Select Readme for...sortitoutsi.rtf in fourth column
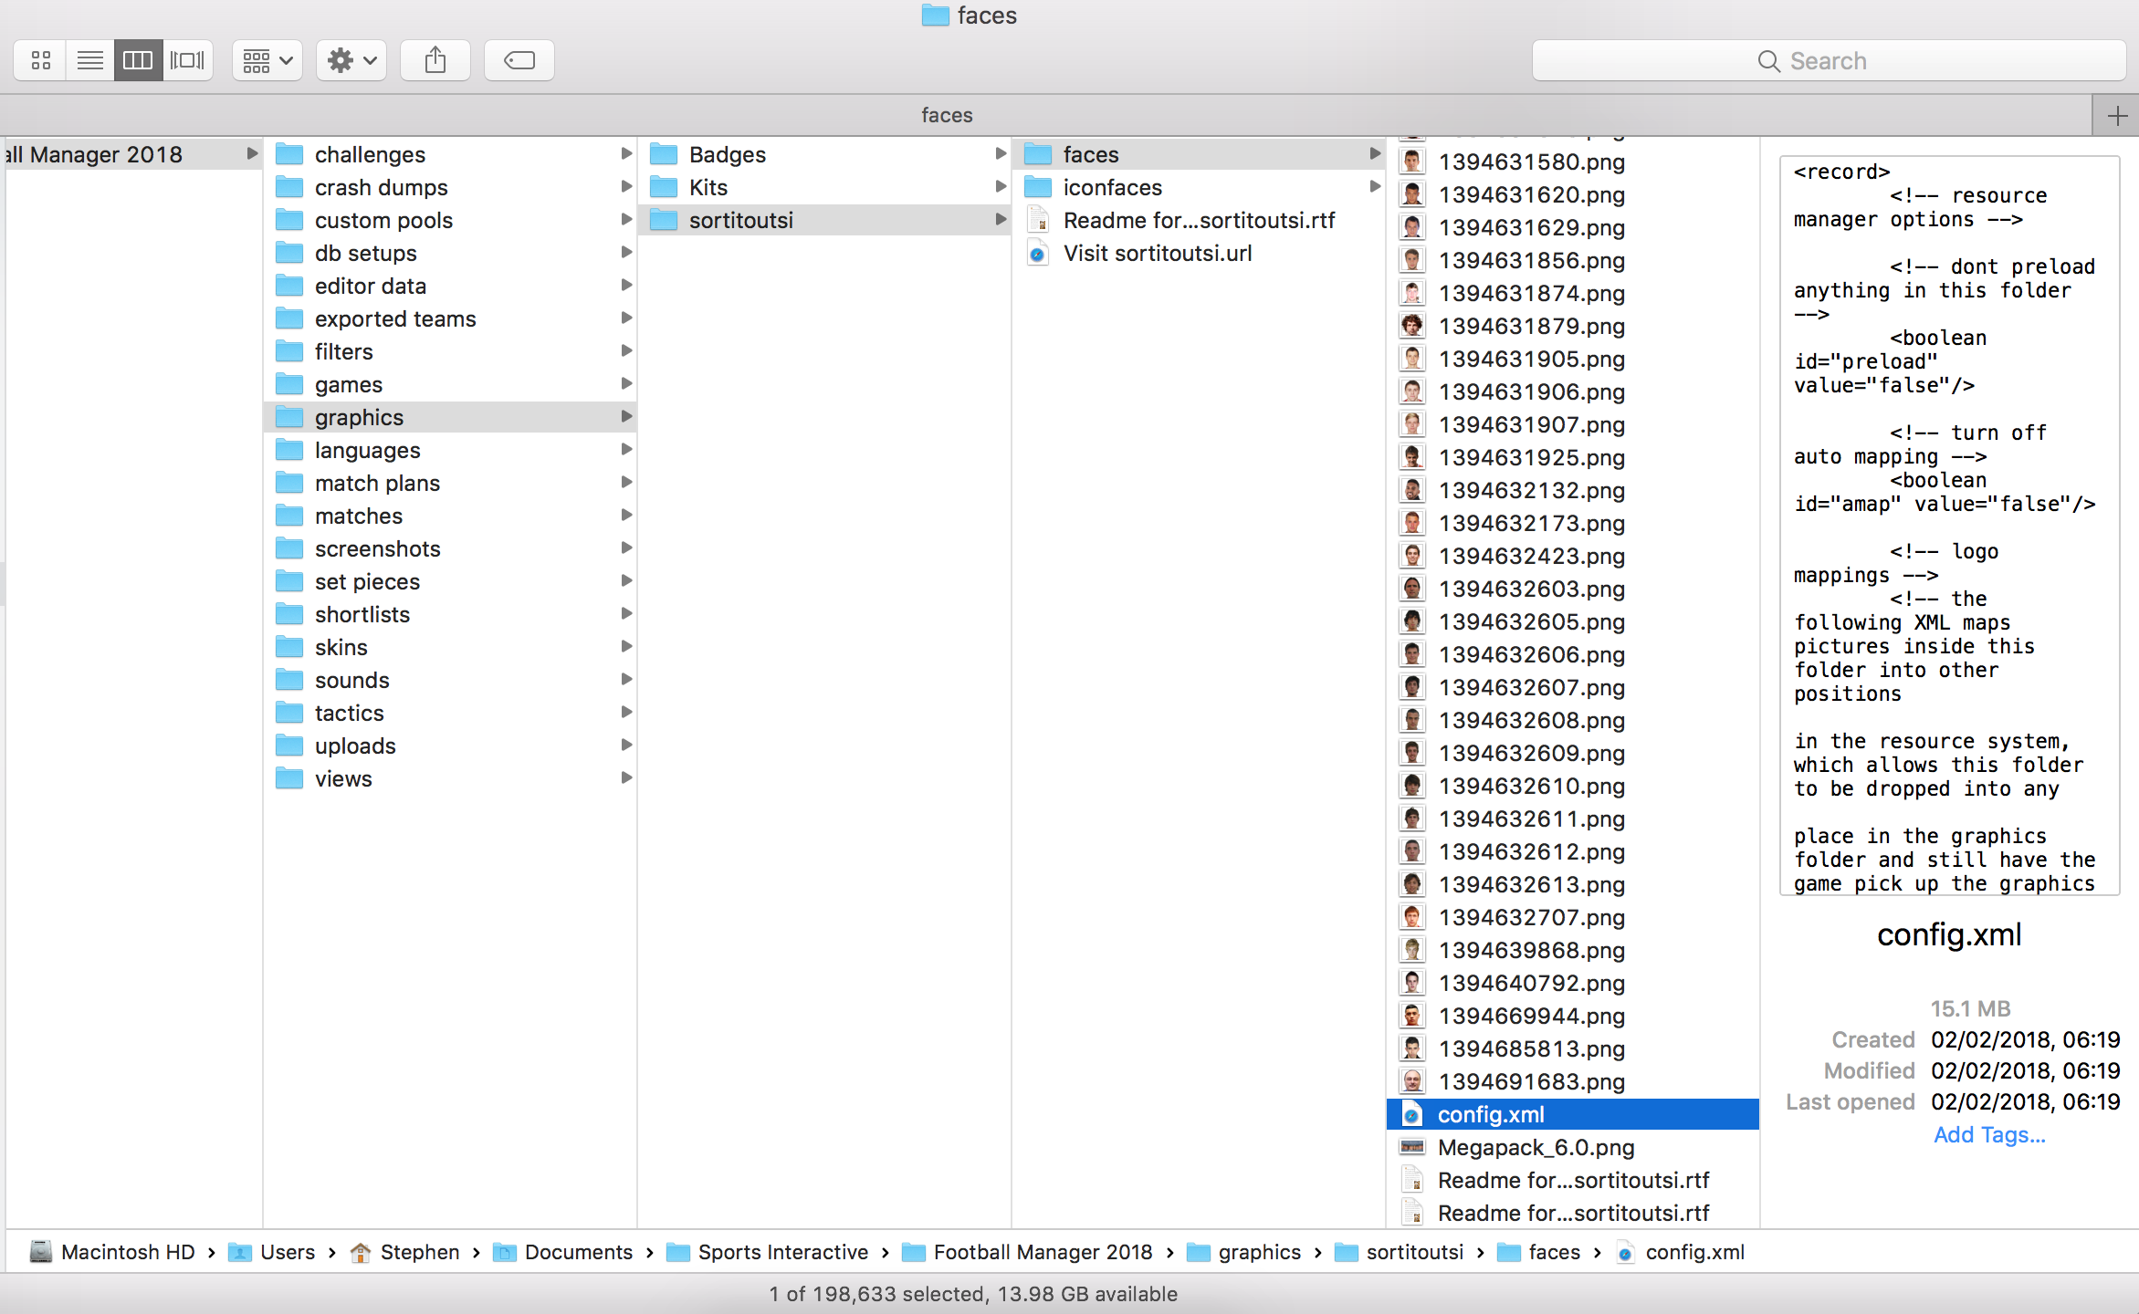The height and width of the screenshot is (1314, 2139). [x=1201, y=220]
